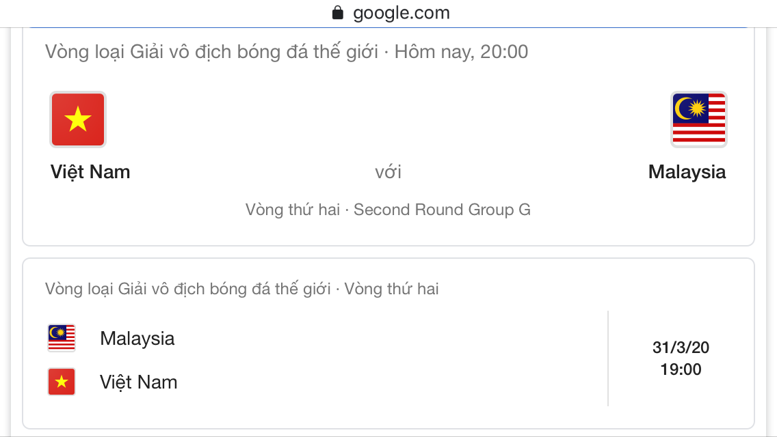Click 'Hôm nay, 20:00' kickoff time
Viewport: 777px width, 437px height.
pos(461,52)
